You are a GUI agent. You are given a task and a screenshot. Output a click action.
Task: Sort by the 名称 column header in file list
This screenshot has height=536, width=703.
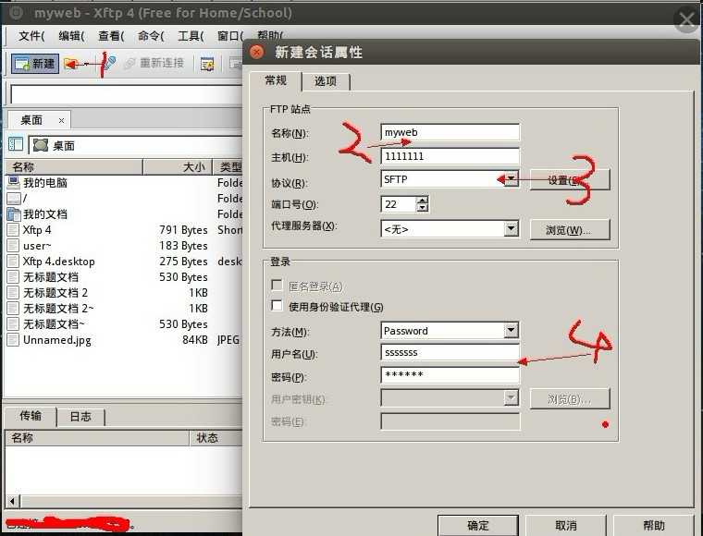74,167
